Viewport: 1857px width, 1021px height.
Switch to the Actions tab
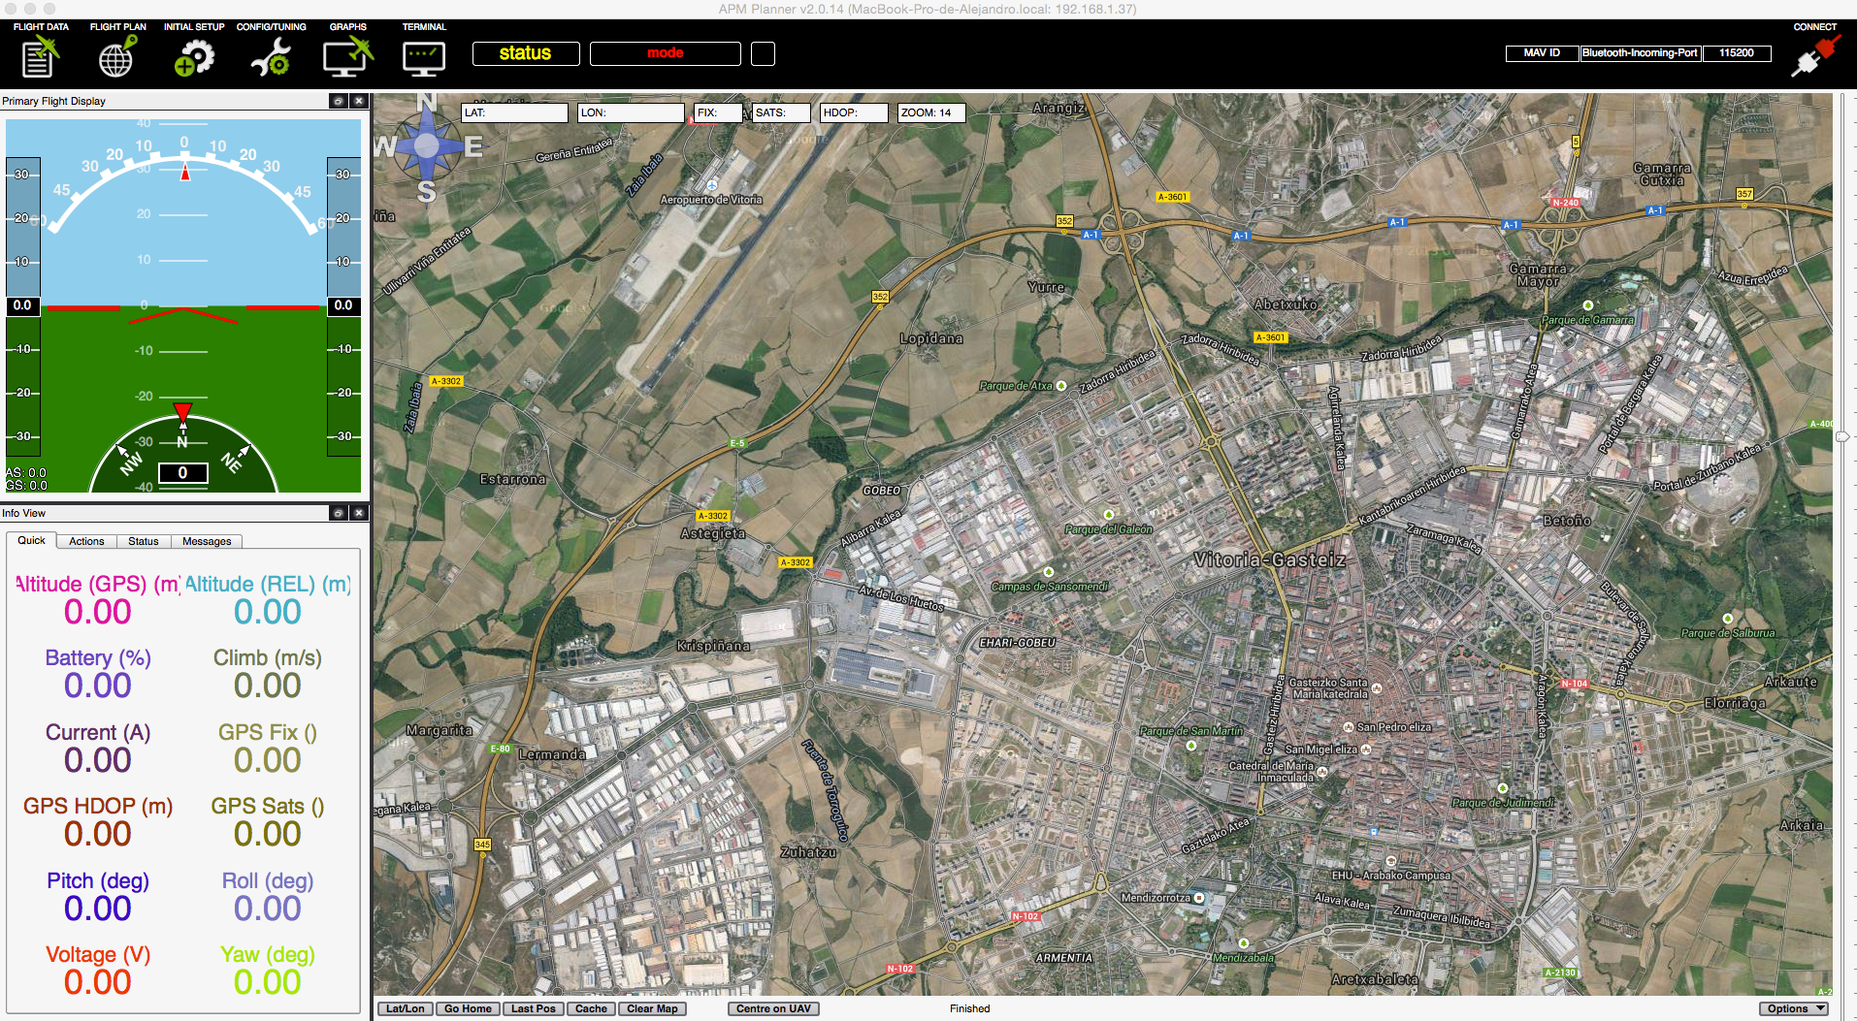(x=86, y=541)
